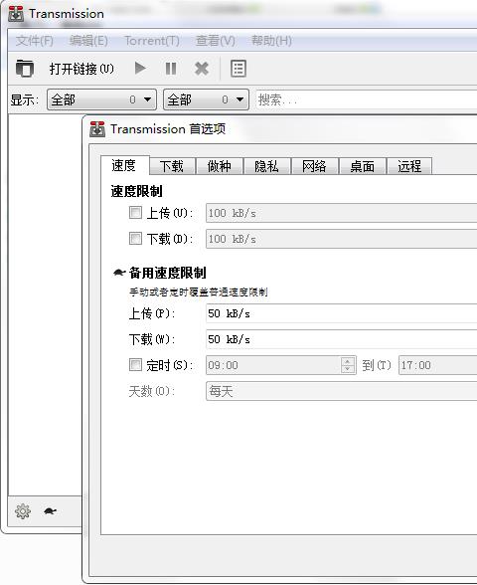Toggle turtle speed-limit mode in status bar

[x=51, y=511]
